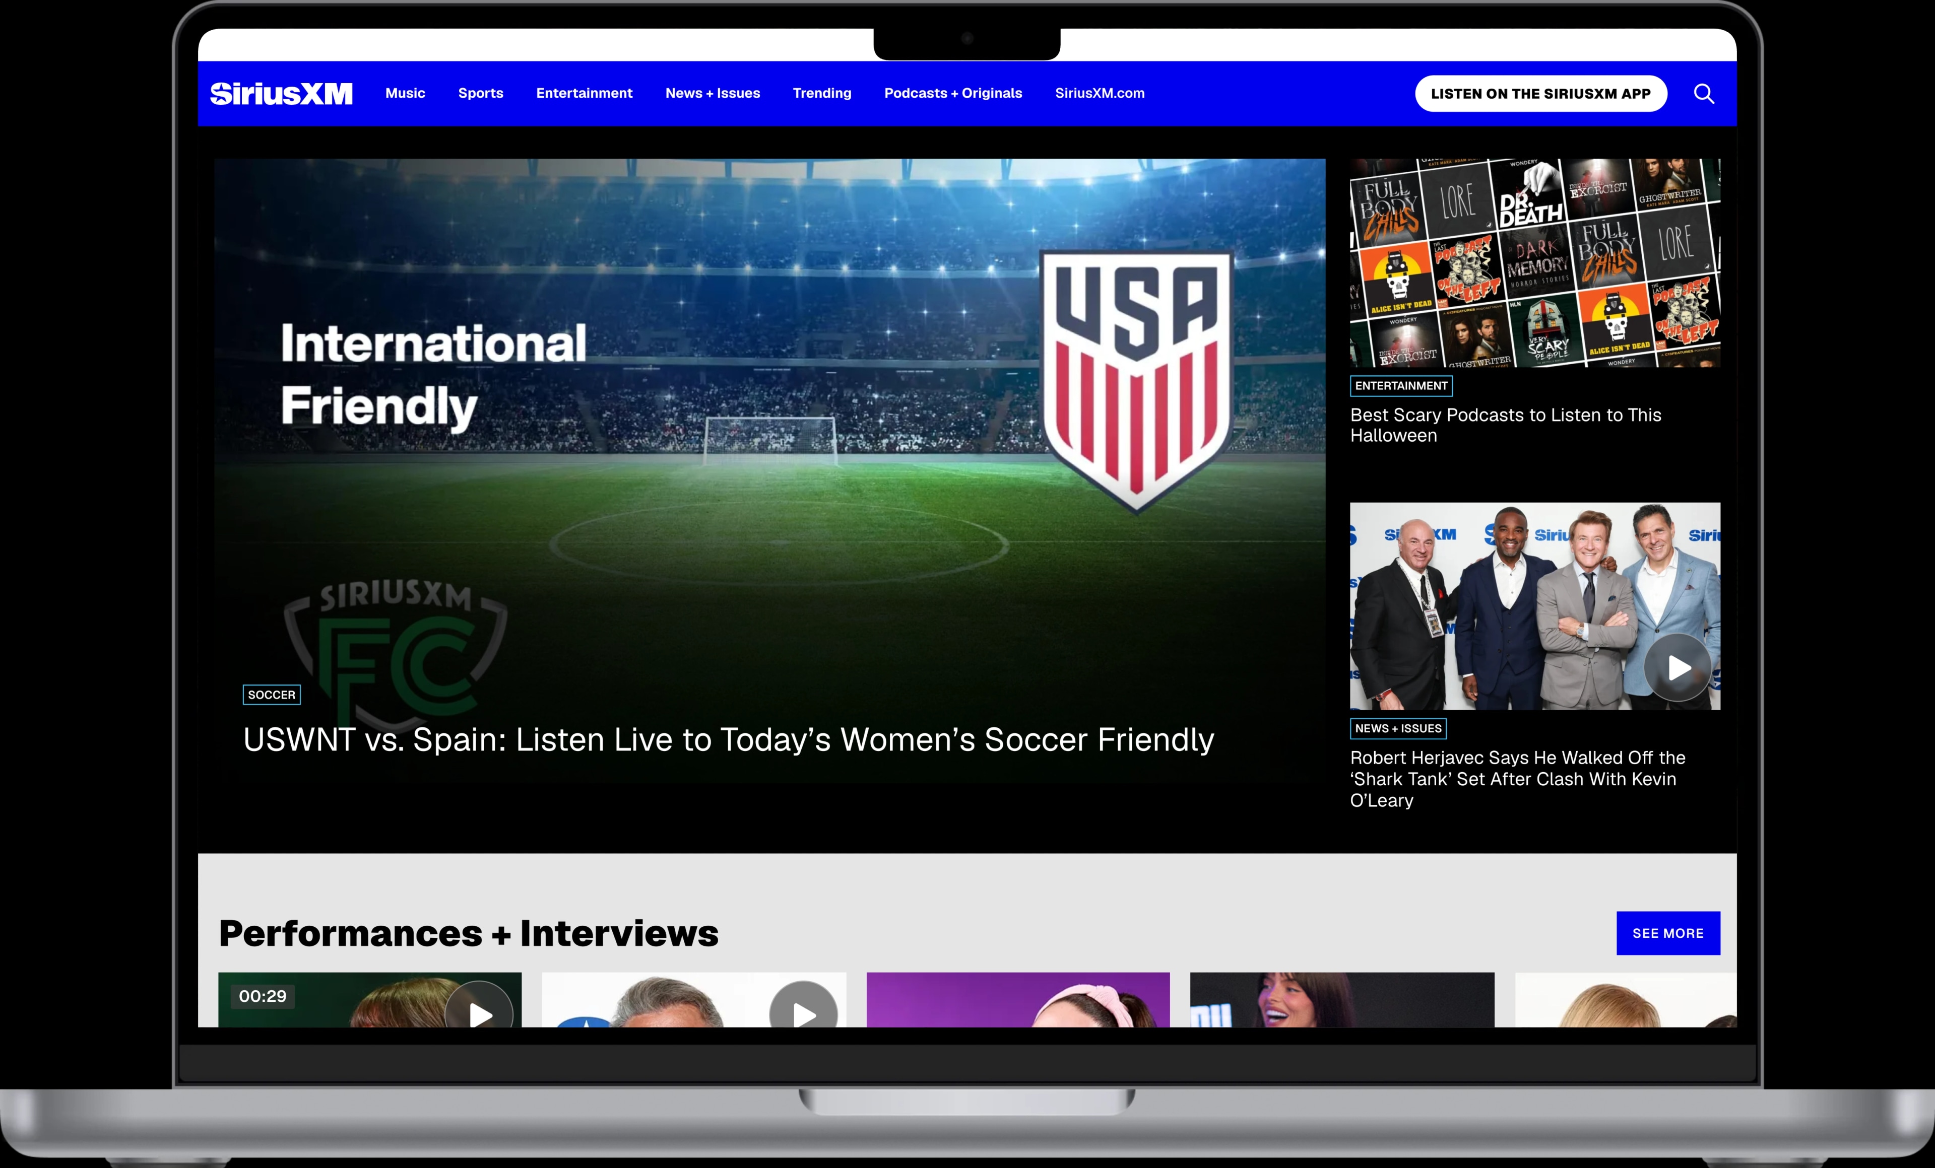The height and width of the screenshot is (1168, 1935).
Task: Click the See More button
Action: point(1668,933)
